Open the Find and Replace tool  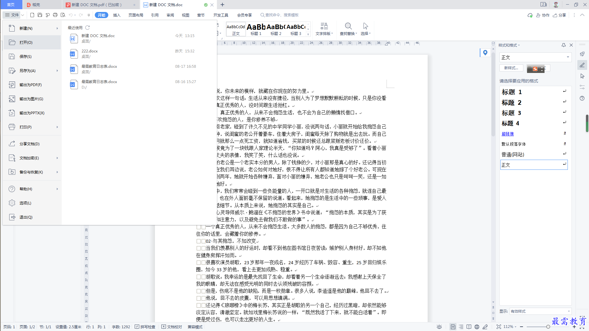[x=348, y=29]
